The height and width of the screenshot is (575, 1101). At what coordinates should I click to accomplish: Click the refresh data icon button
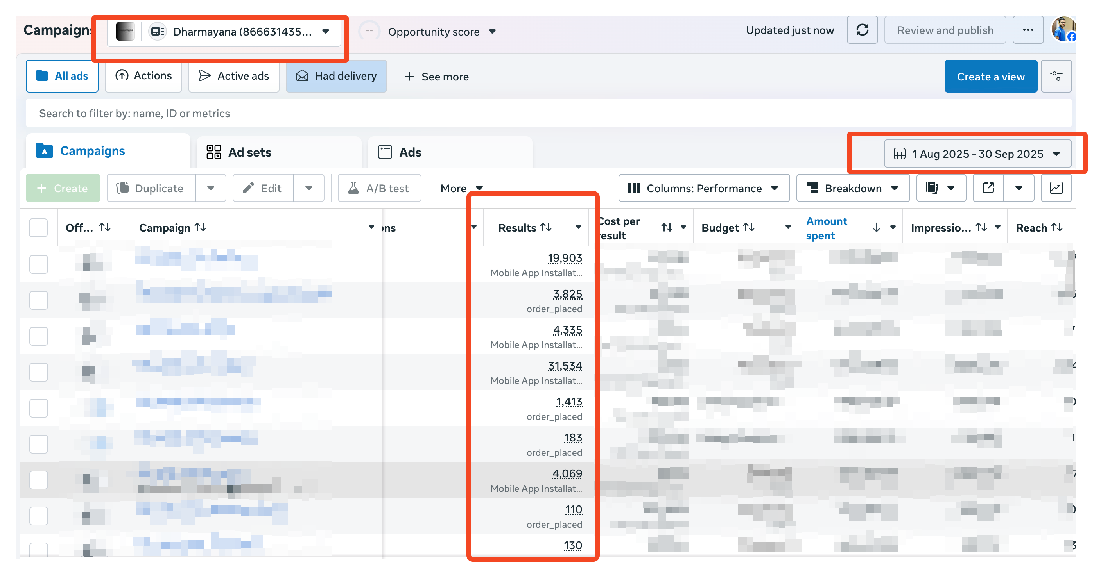click(862, 30)
